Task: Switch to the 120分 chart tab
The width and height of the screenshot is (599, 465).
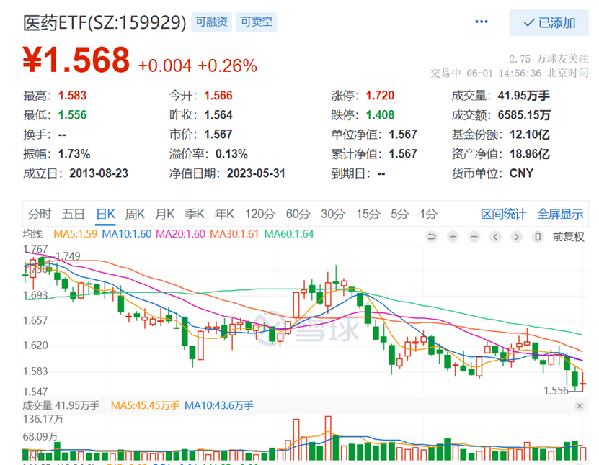Action: point(259,214)
